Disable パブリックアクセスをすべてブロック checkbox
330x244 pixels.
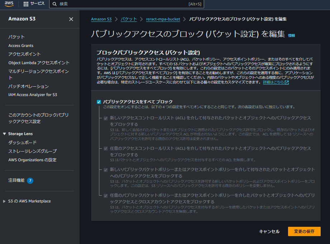[x=98, y=102]
